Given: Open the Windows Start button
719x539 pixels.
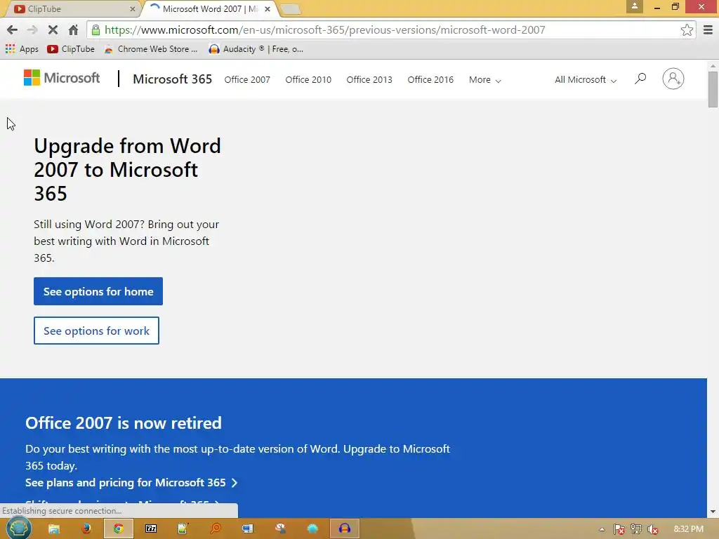Looking at the screenshot, I should click(19, 528).
